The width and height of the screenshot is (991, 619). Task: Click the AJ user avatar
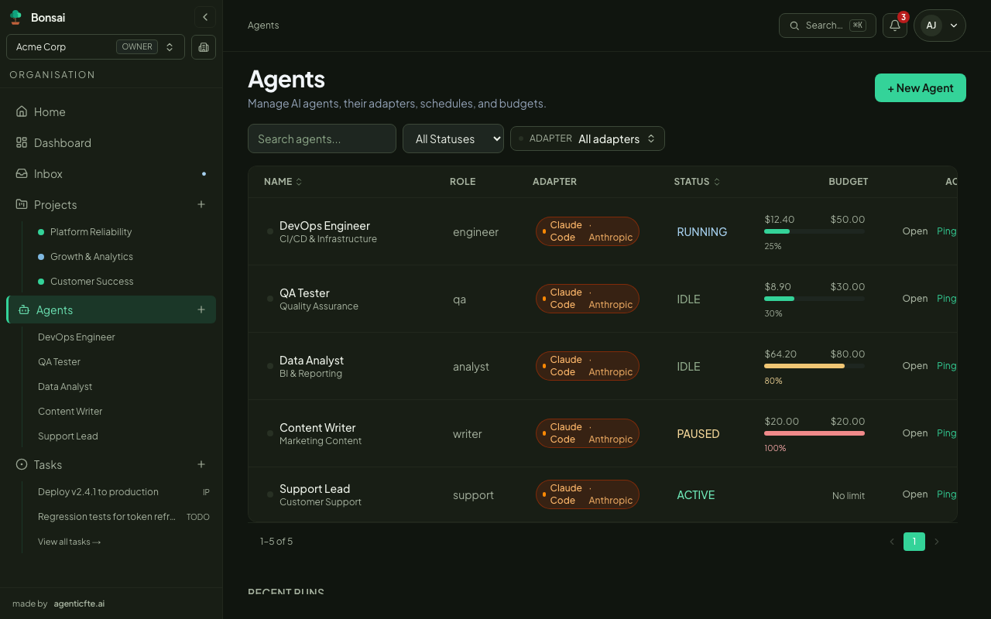[x=931, y=26]
